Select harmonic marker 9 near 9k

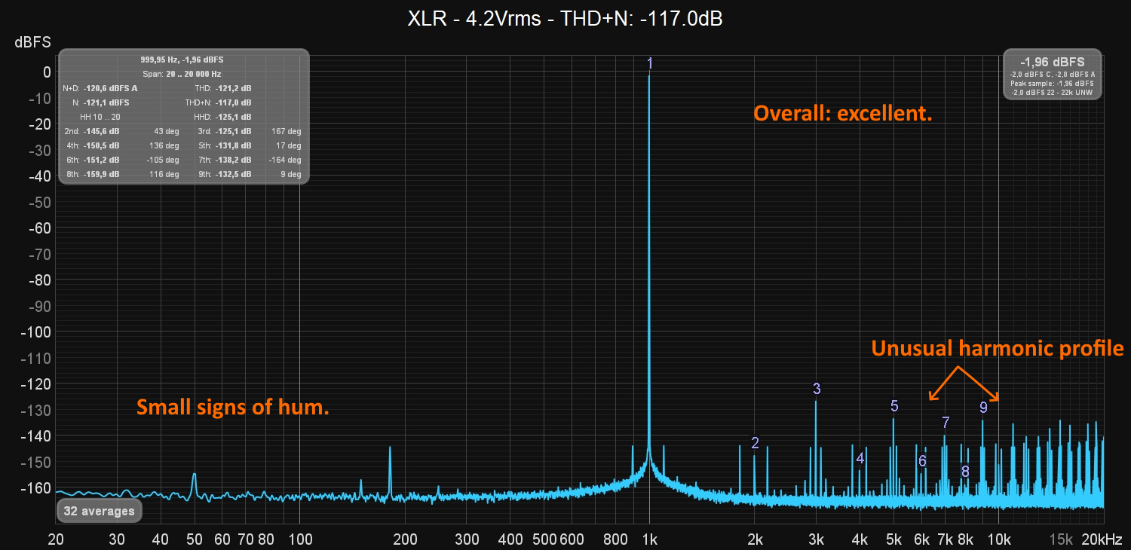click(983, 407)
